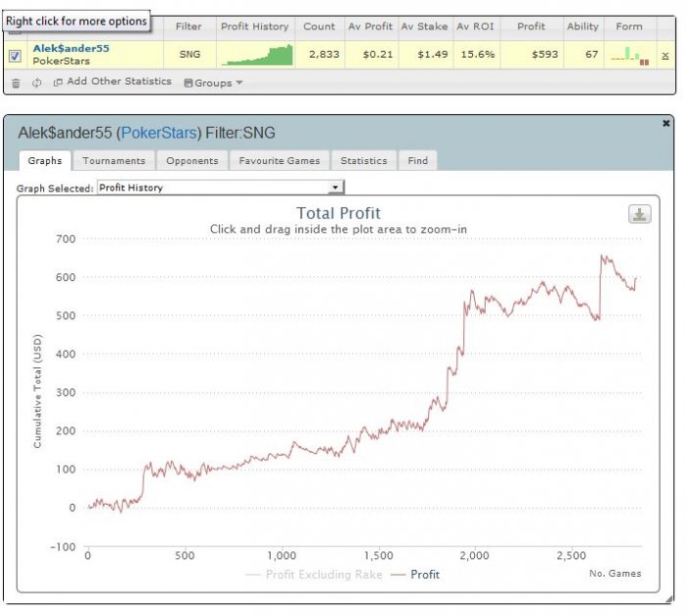Screen dimensions: 687x615
Task: Click the Add Other Statistics icon
Action: click(x=58, y=82)
